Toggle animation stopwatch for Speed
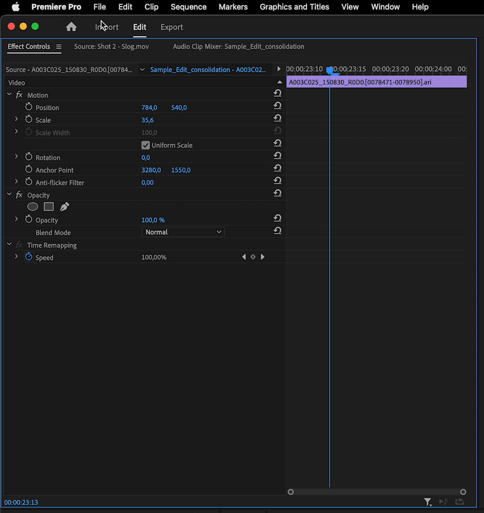The width and height of the screenshot is (484, 513). [29, 257]
